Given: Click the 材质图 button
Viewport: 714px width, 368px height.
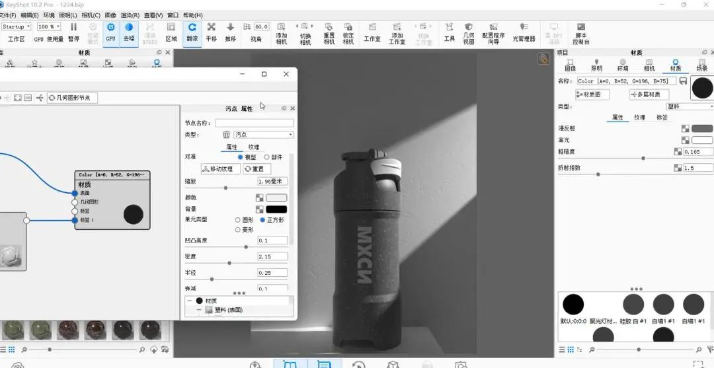Looking at the screenshot, I should tap(592, 94).
